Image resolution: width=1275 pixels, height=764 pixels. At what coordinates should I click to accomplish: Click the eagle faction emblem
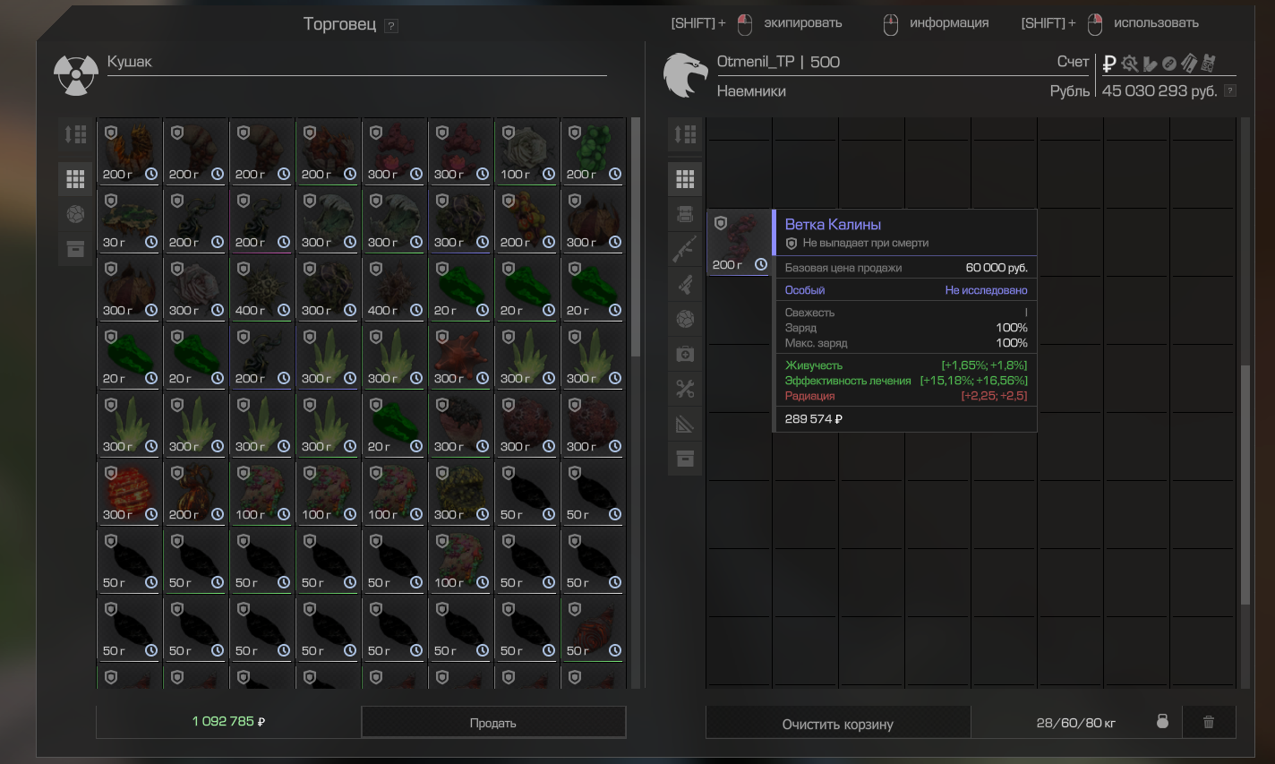686,75
